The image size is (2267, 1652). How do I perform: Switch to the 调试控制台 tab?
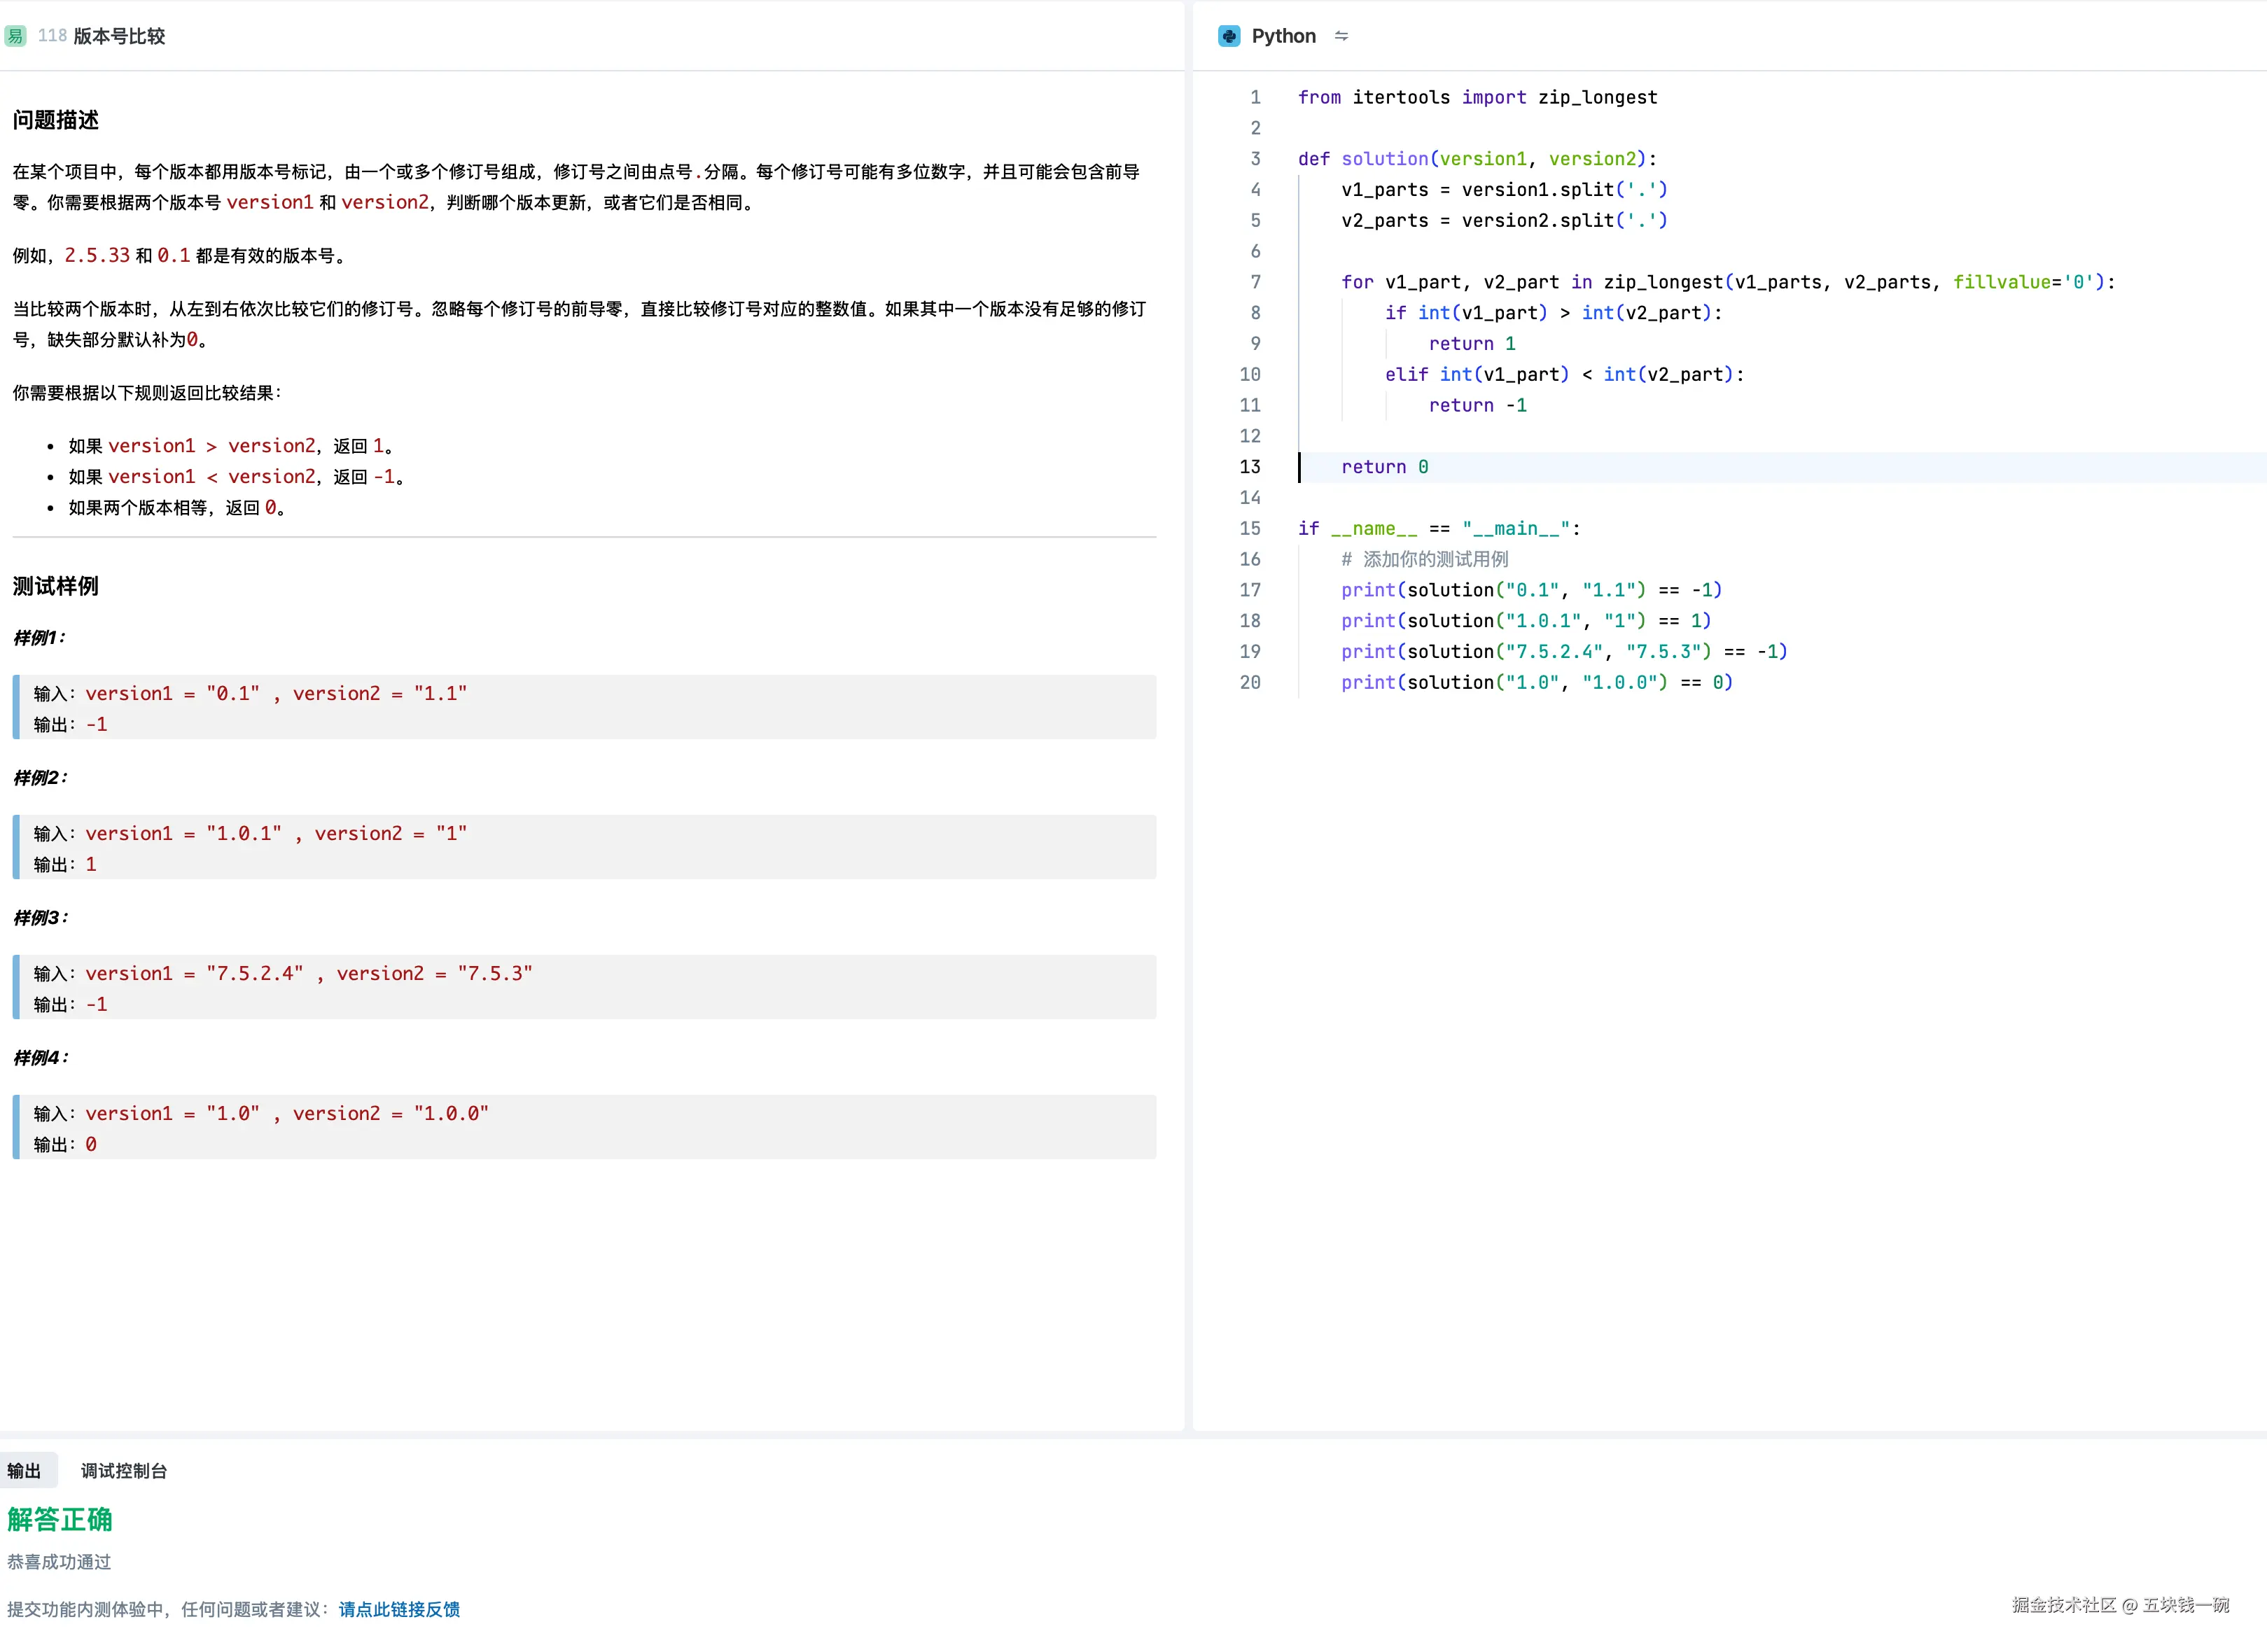pyautogui.click(x=124, y=1470)
